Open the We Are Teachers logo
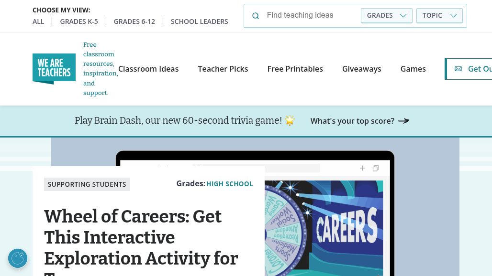The width and height of the screenshot is (492, 276). click(54, 69)
